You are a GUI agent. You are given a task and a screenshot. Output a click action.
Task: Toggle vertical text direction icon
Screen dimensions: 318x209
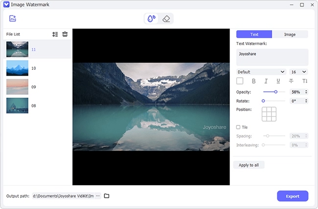305,81
